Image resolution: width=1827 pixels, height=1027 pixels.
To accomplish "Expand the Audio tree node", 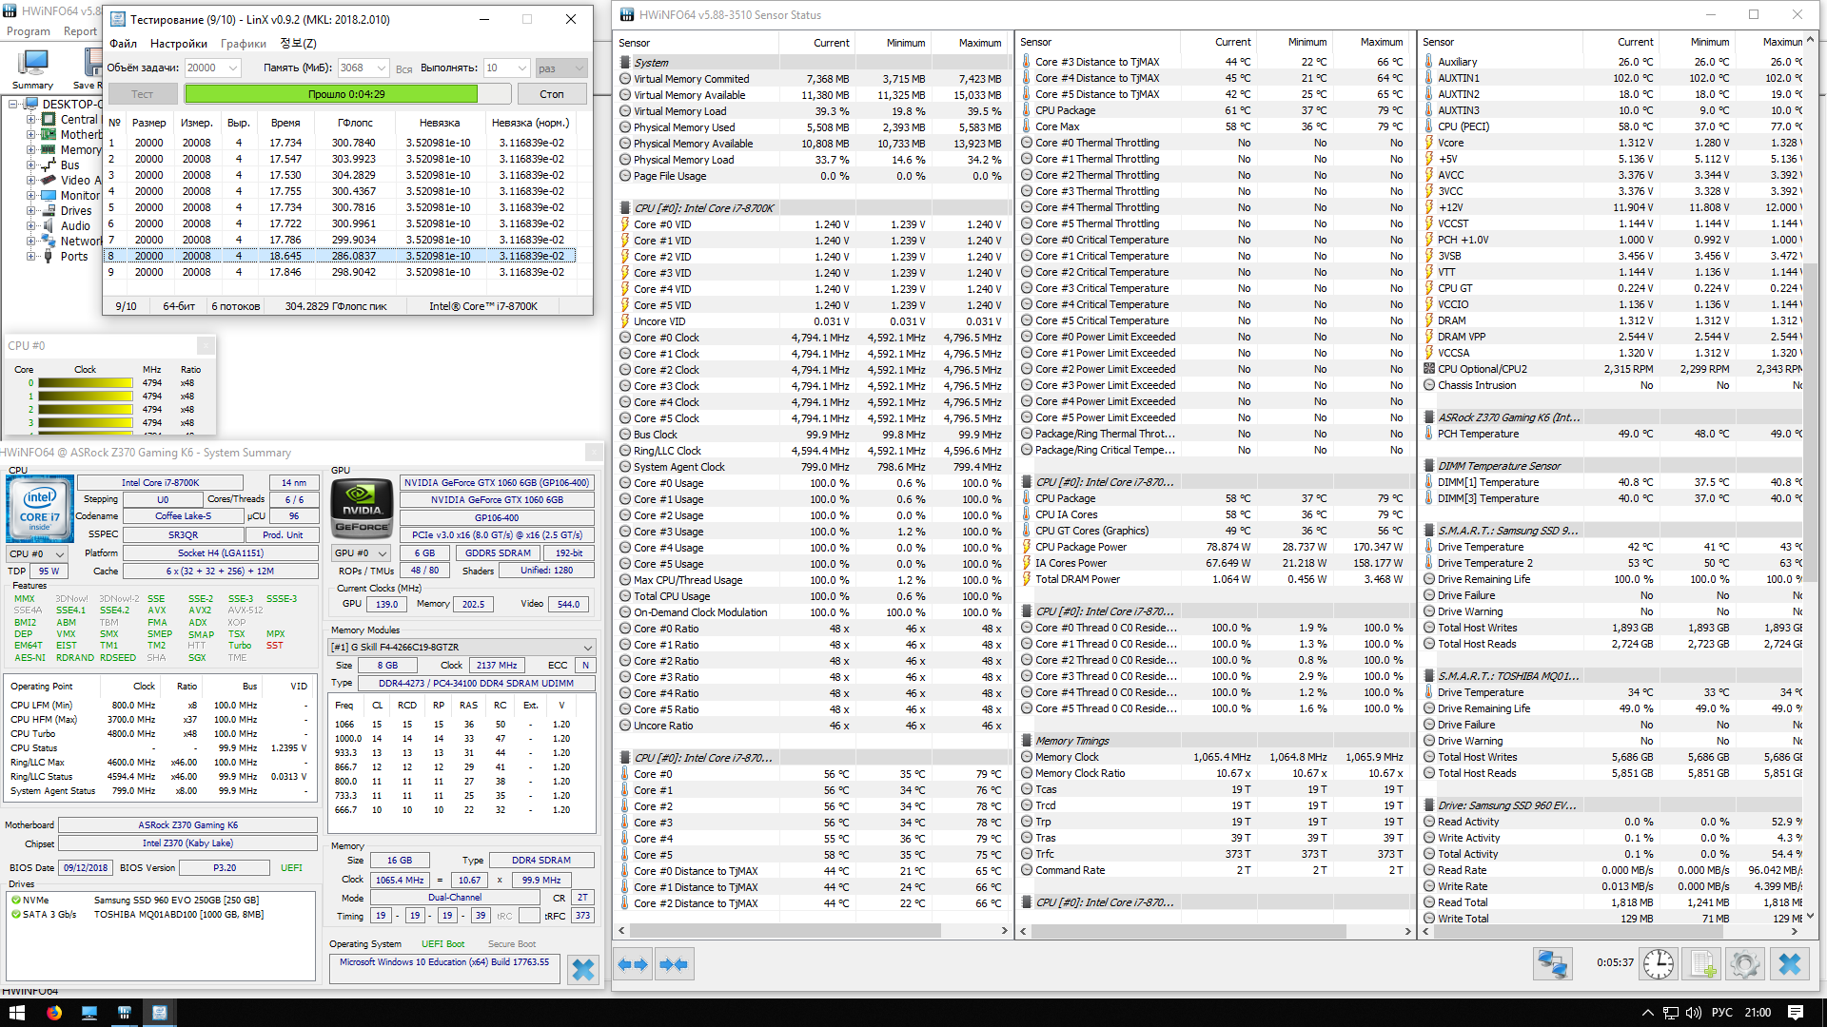I will (x=31, y=226).
